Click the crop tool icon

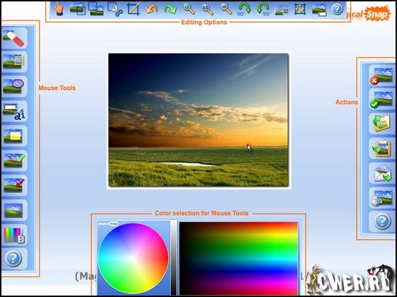pyautogui.click(x=133, y=9)
